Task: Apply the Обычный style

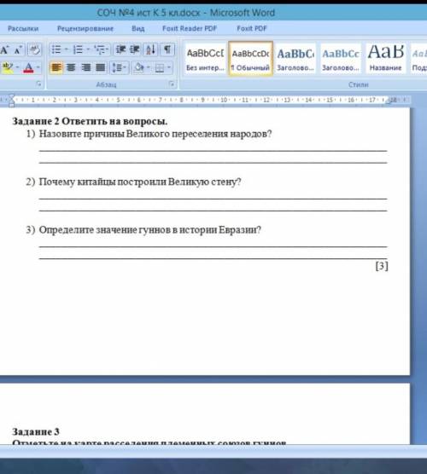Action: click(x=250, y=59)
